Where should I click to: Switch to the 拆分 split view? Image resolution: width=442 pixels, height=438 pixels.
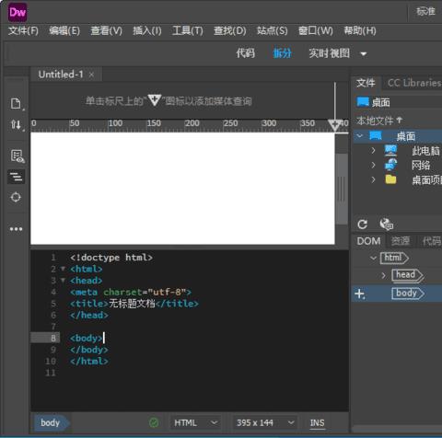pyautogui.click(x=282, y=53)
